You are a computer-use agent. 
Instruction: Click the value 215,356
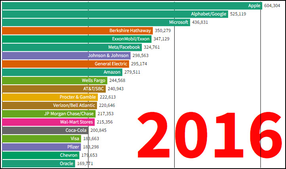[x=105, y=122]
